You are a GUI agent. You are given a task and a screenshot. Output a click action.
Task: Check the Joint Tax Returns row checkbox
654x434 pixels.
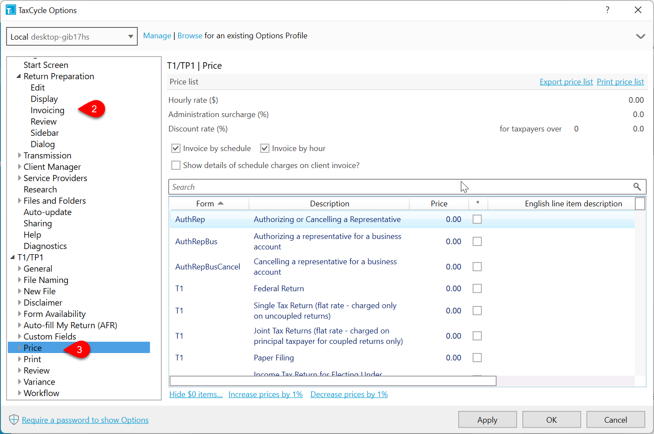(x=477, y=336)
